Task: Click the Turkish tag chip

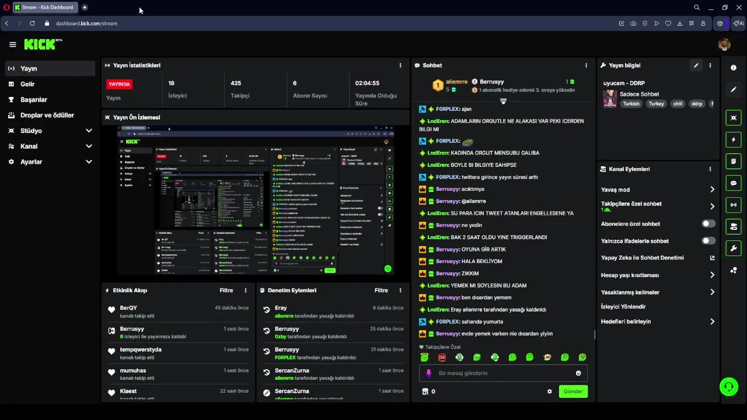Action: (x=631, y=104)
